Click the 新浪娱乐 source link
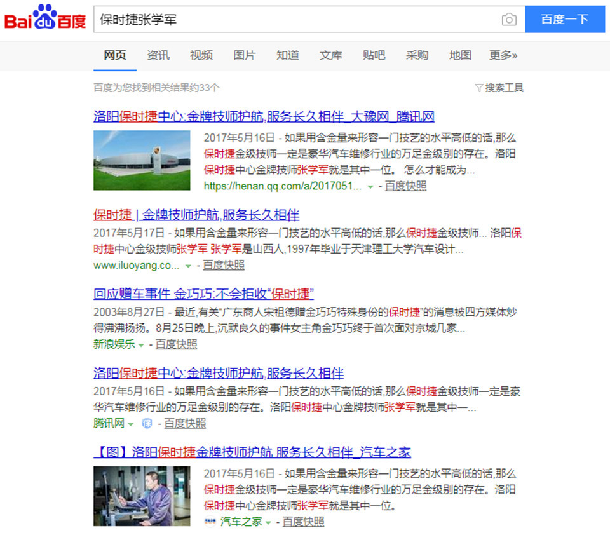Viewport: 610px width, 535px height. (x=114, y=344)
